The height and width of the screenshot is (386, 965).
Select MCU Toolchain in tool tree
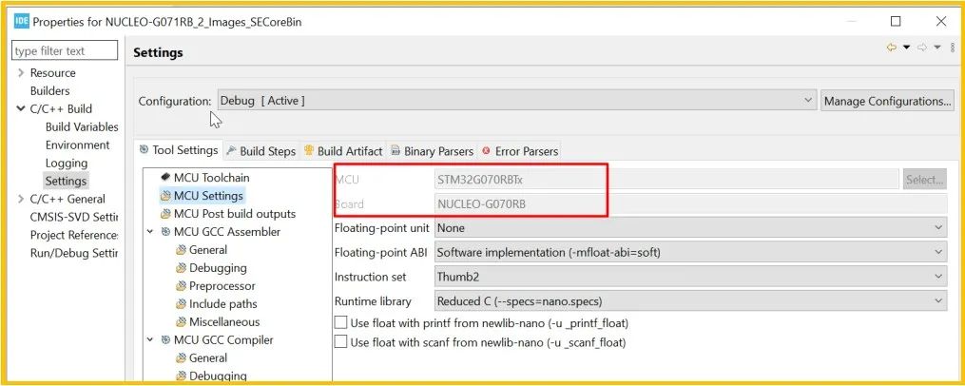tap(212, 177)
